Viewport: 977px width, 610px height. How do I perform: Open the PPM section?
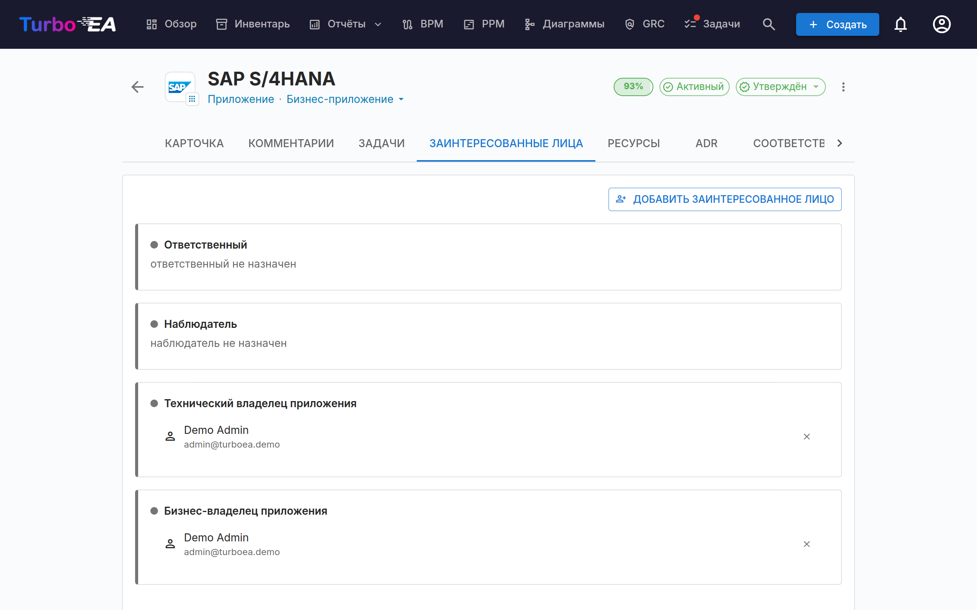(484, 24)
